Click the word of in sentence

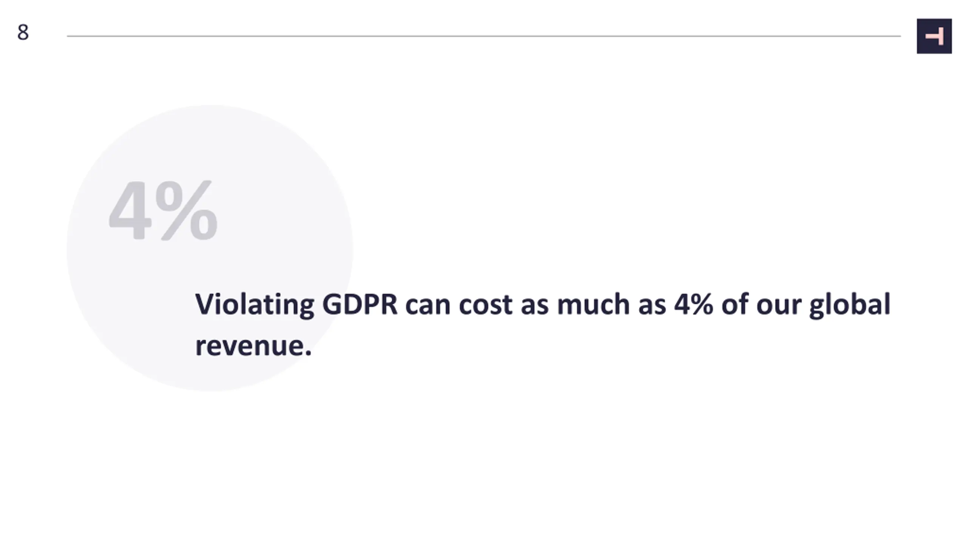pyautogui.click(x=735, y=304)
